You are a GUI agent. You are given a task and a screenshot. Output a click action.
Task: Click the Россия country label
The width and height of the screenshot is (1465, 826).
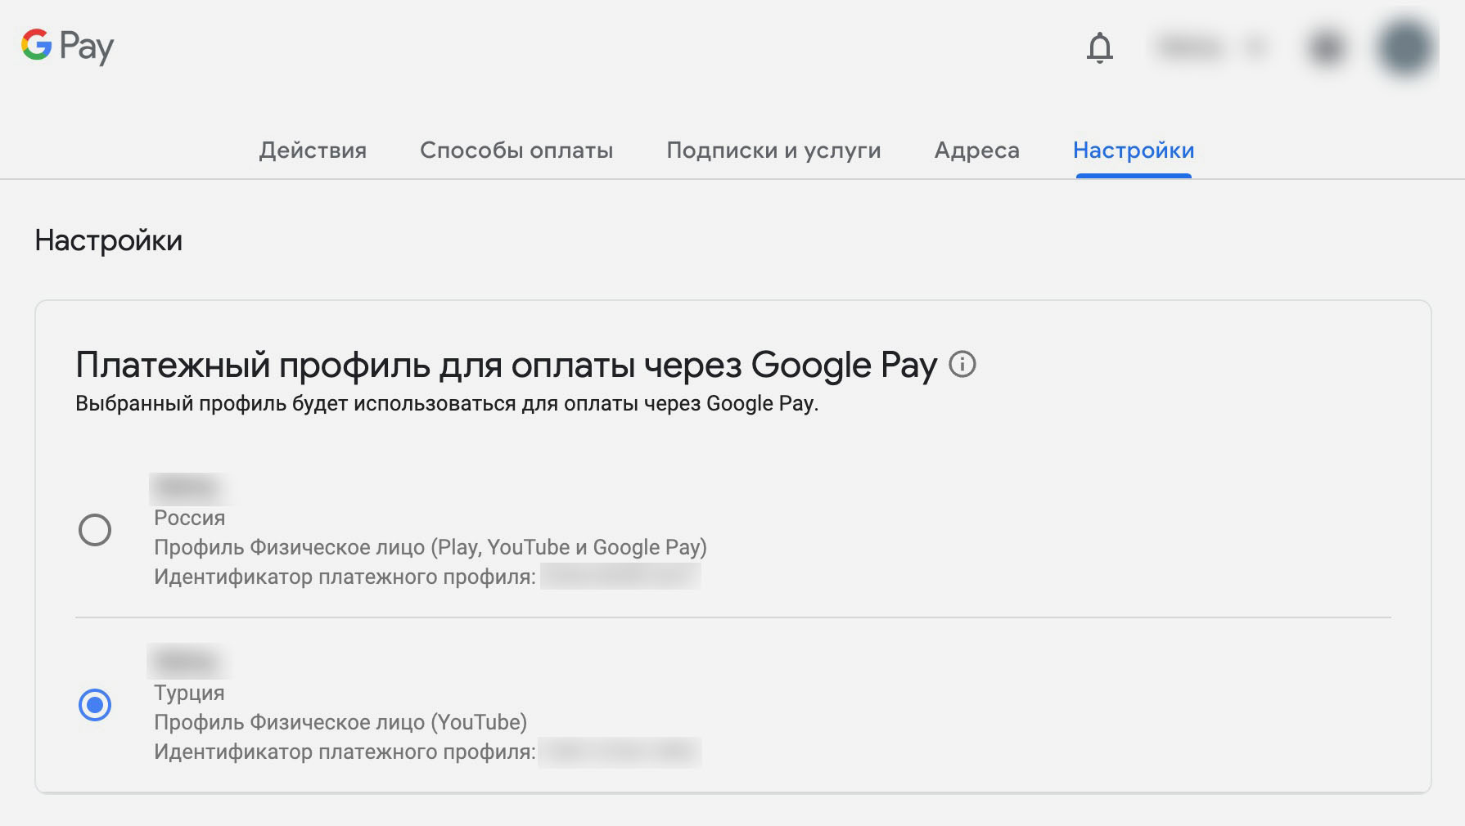[x=189, y=518]
